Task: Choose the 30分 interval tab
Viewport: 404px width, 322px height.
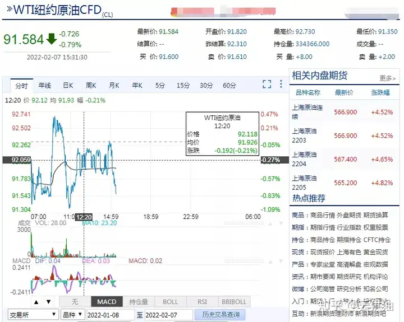Action: (x=206, y=85)
